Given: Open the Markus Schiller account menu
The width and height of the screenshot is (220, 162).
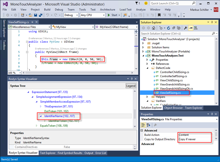Looking at the screenshot, I should pyautogui.click(x=201, y=10).
